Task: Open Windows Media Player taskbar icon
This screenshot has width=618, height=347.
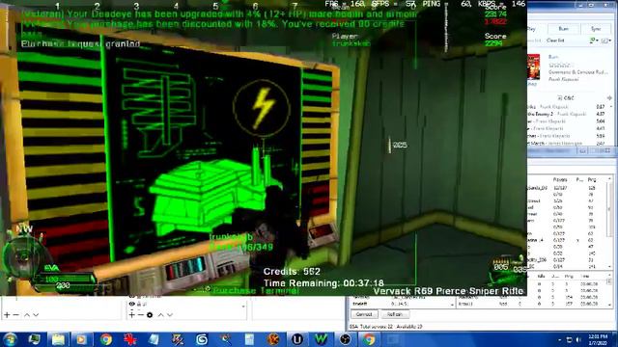Action: 81,339
